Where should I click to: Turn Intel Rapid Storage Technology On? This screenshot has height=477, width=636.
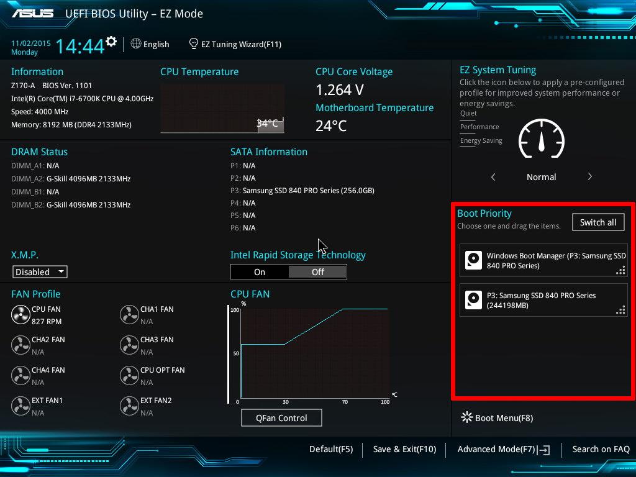click(260, 272)
